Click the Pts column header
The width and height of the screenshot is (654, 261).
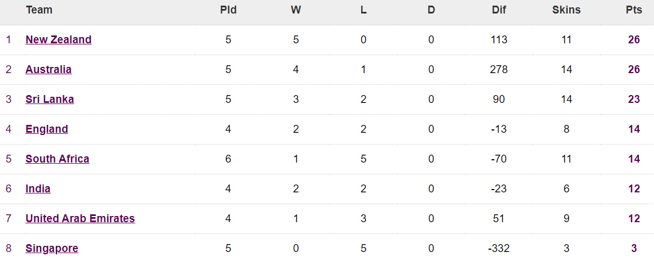click(634, 10)
